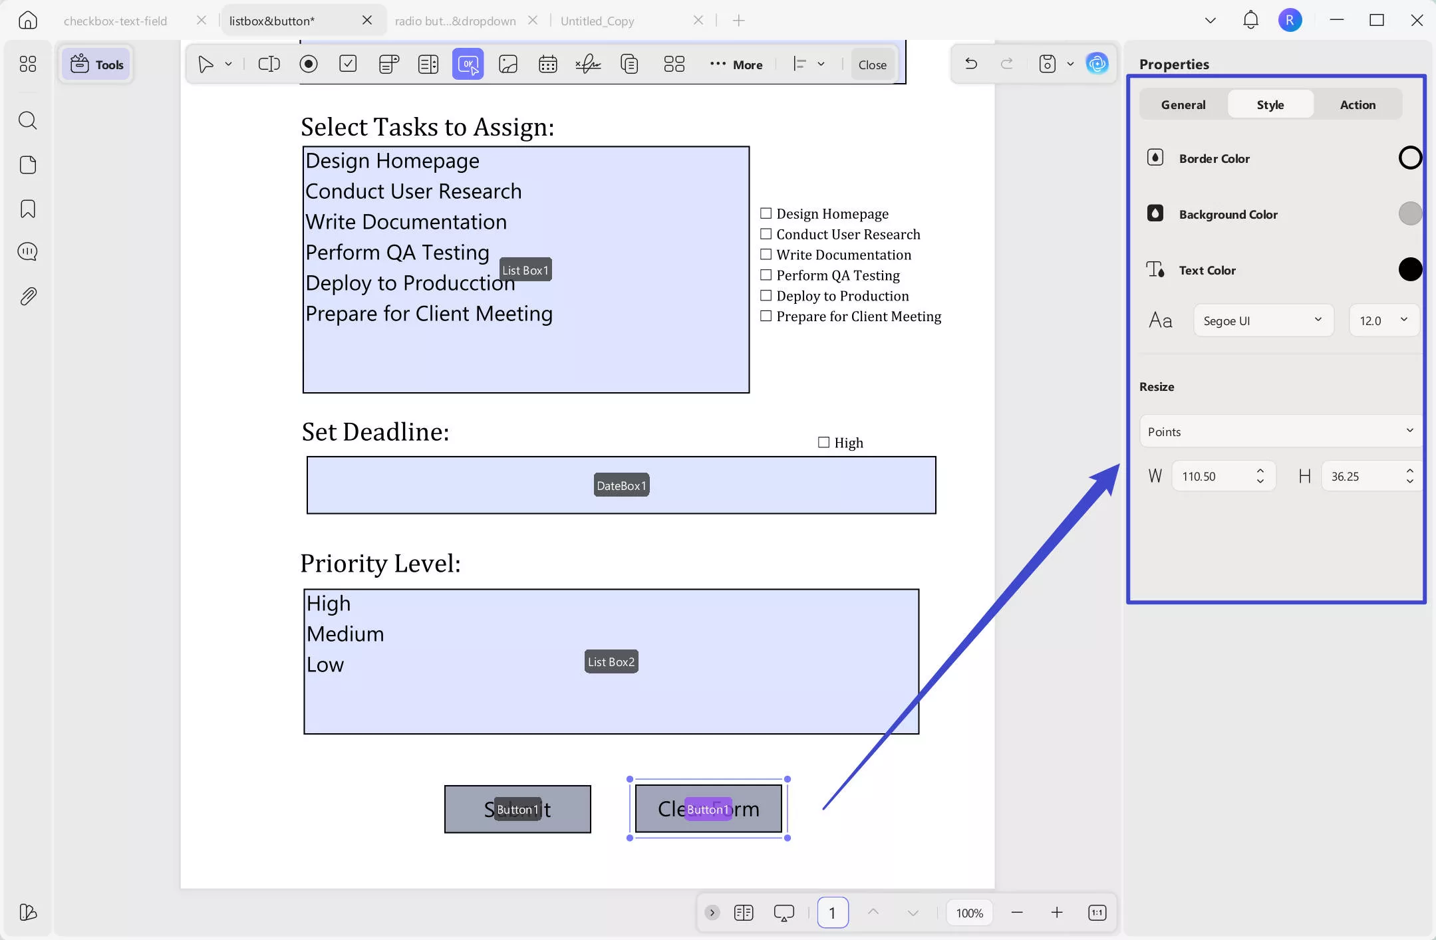Open the notifications bell
This screenshot has height=940, width=1436.
[x=1250, y=21]
